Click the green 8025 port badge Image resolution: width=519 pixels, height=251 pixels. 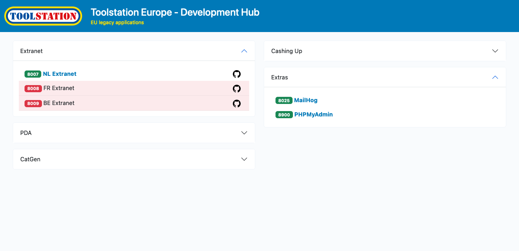click(x=284, y=100)
